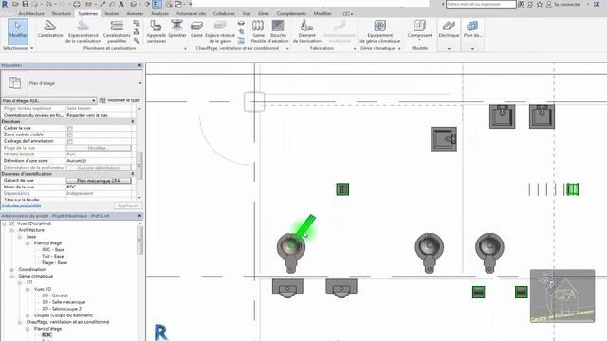Click the search binoculars icon
This screenshot has height=341, width=607.
click(521, 4)
